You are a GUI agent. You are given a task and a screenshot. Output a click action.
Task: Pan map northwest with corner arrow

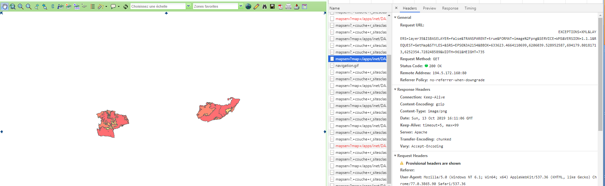point(2,13)
